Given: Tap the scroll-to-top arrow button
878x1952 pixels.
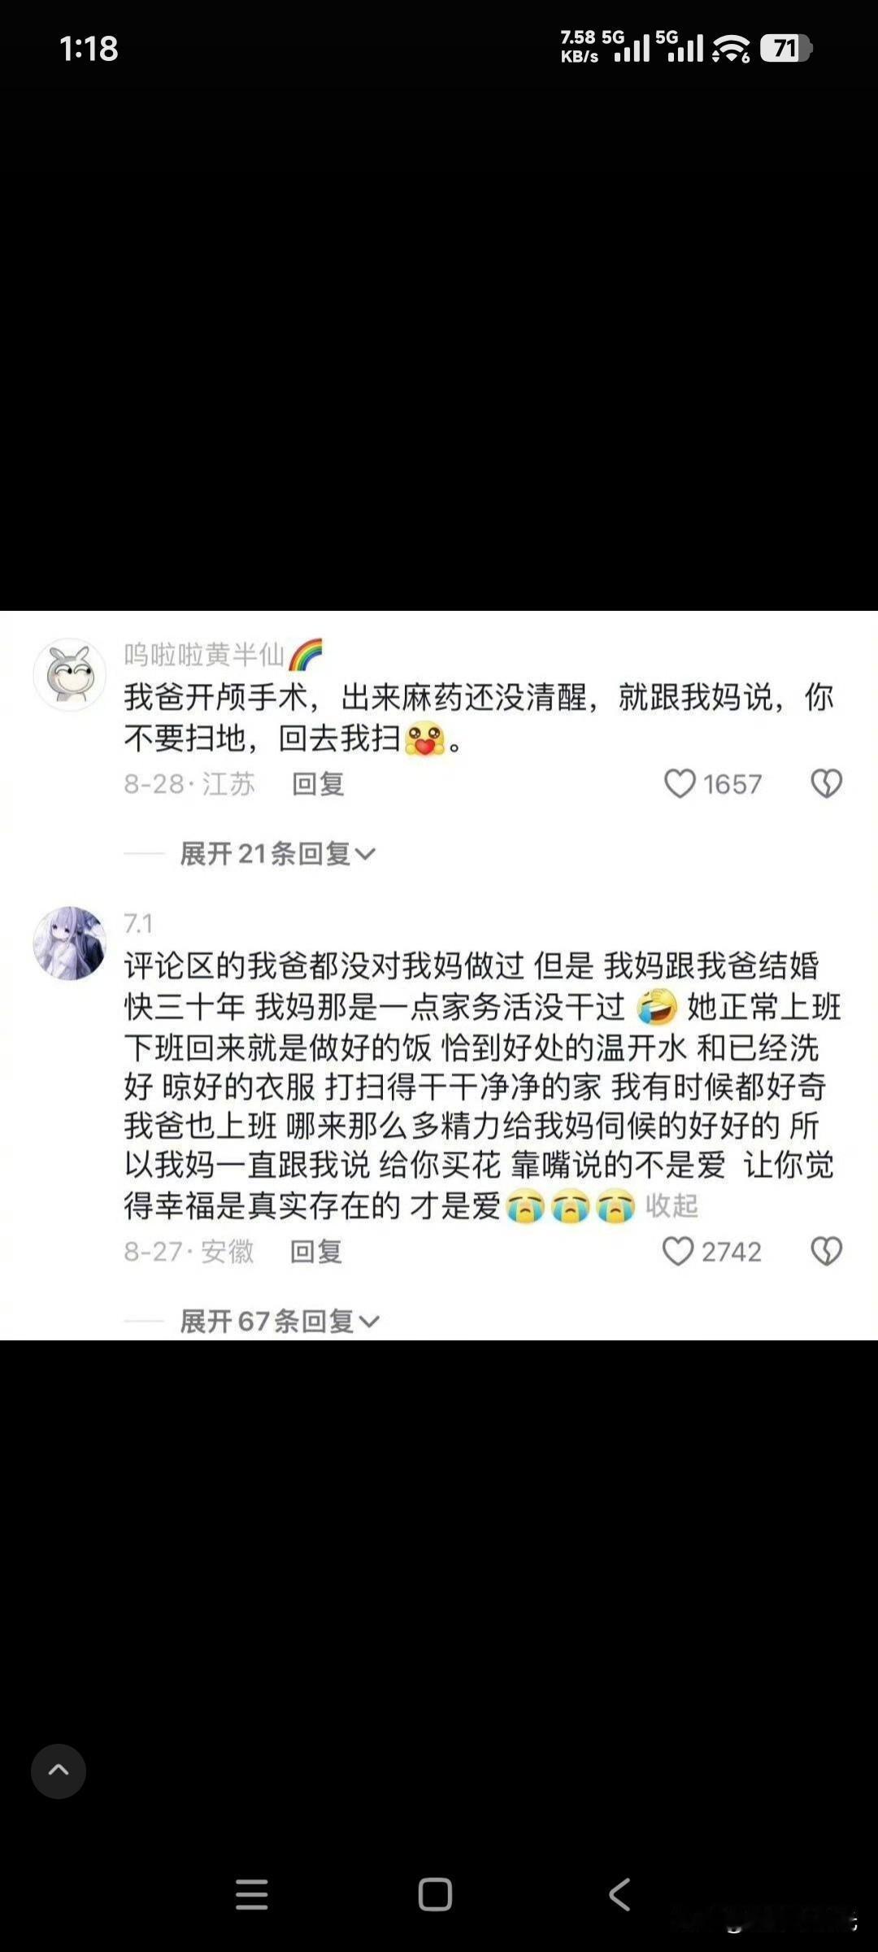Looking at the screenshot, I should tap(59, 1771).
